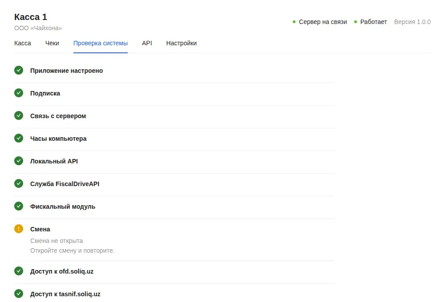This screenshot has height=302, width=445.
Task: Click the Версия 1.0.0 label
Action: 413,22
